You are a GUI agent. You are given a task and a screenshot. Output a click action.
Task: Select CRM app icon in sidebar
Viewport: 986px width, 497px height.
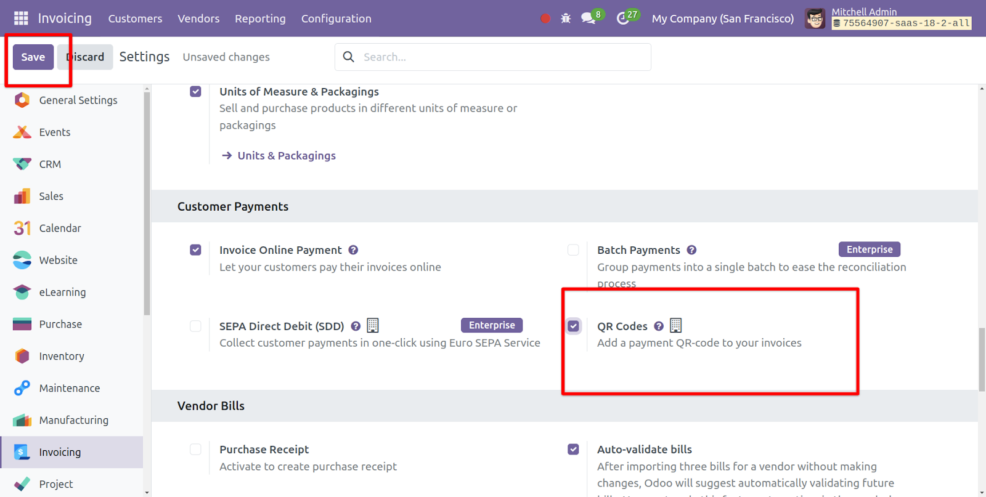coord(22,164)
